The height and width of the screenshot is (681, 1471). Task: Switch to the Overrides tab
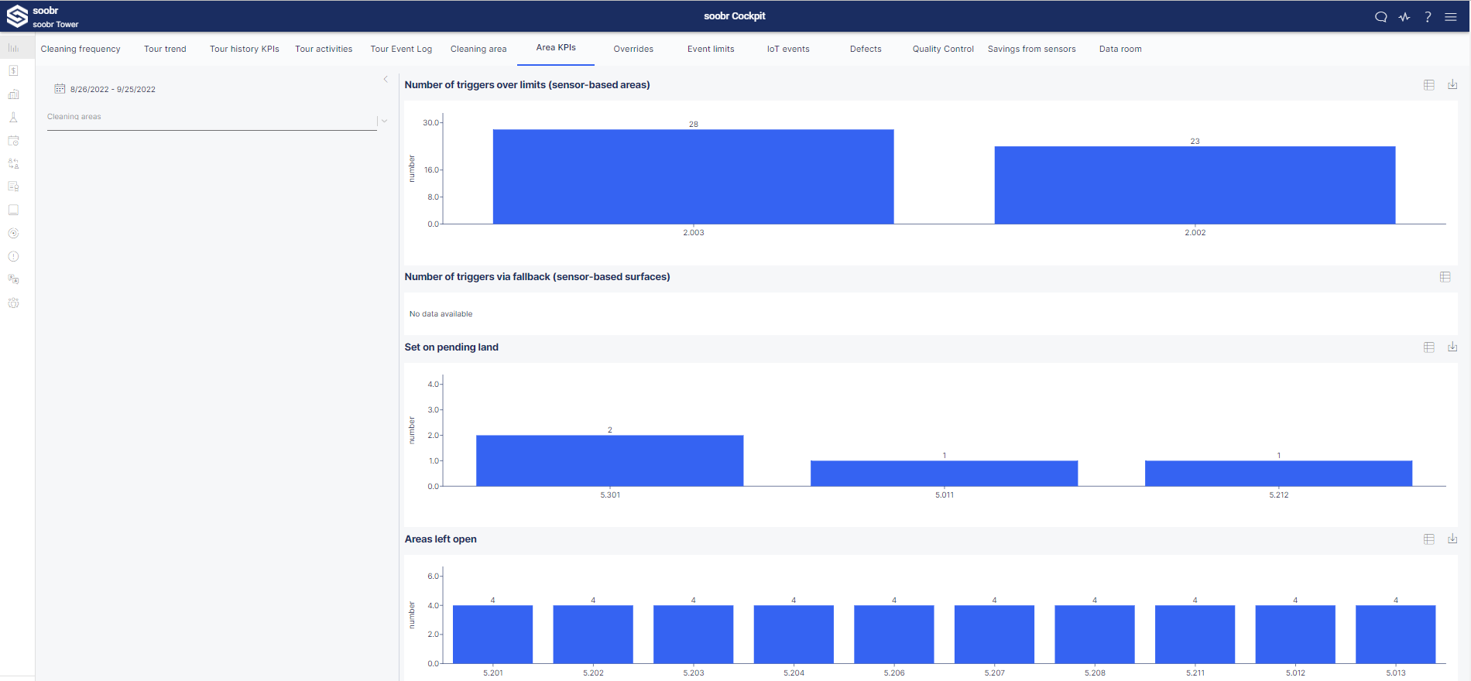(633, 49)
